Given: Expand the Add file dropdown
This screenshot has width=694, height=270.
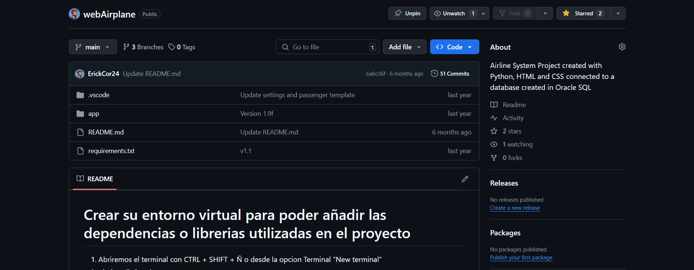Looking at the screenshot, I should 405,47.
